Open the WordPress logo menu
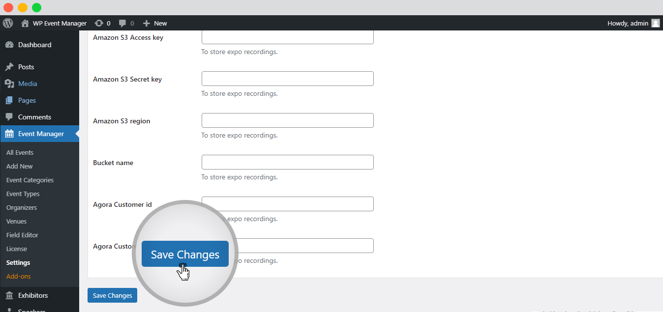This screenshot has width=663, height=312. [8, 23]
